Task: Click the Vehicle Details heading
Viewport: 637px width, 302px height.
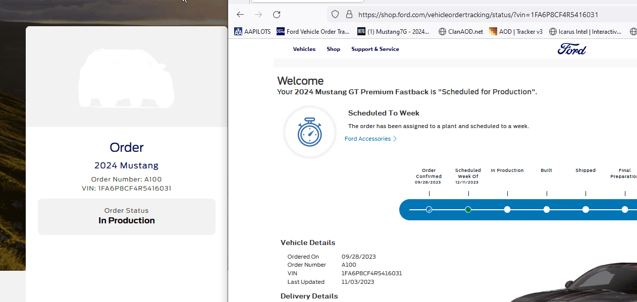Action: (308, 243)
